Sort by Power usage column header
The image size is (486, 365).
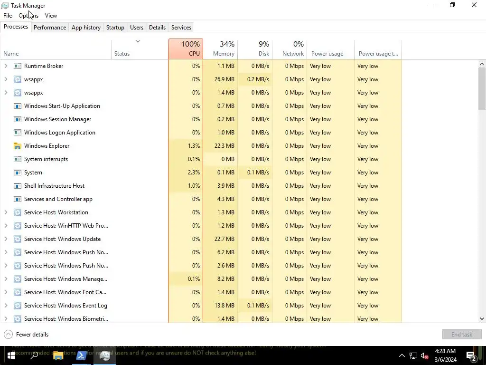click(330, 49)
